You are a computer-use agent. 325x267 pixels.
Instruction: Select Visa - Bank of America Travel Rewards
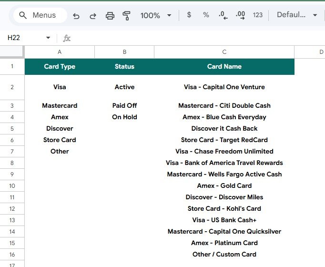[x=224, y=163]
